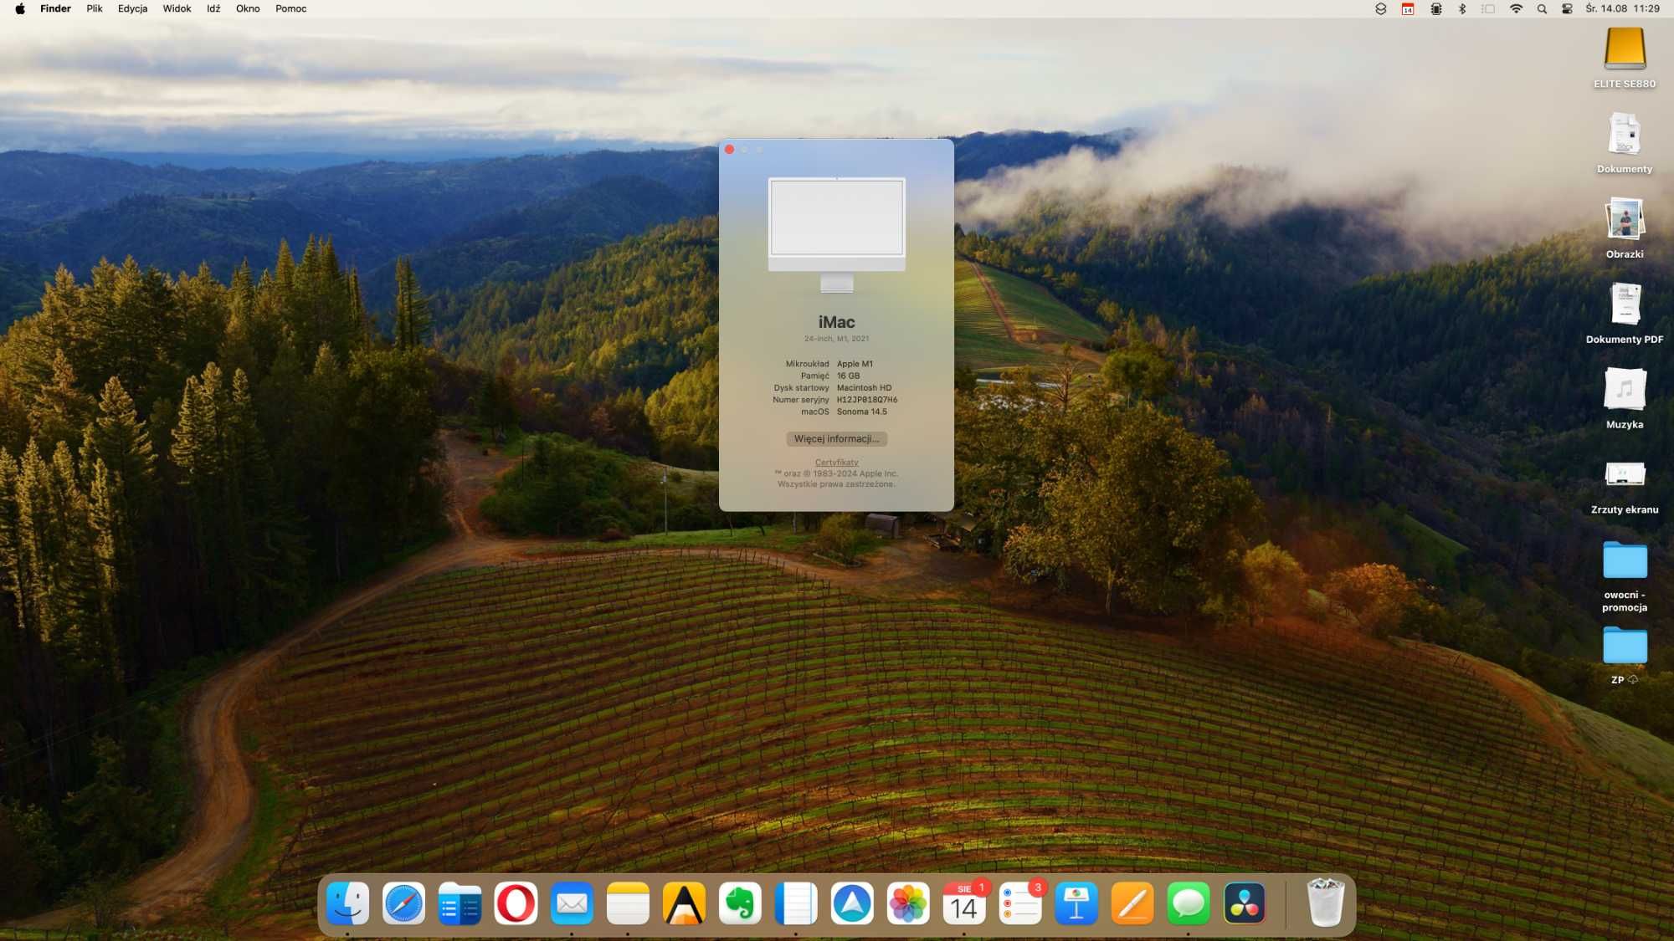Viewport: 1674px width, 941px height.
Task: Open Finder from the Dock
Action: (347, 903)
